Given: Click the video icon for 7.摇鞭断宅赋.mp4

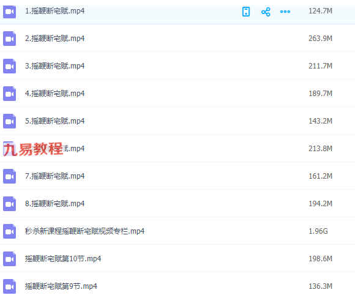Looking at the screenshot, I should 10,176.
